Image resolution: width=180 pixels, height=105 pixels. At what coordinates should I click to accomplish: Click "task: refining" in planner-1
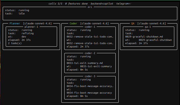pyautogui.click(x=21, y=33)
